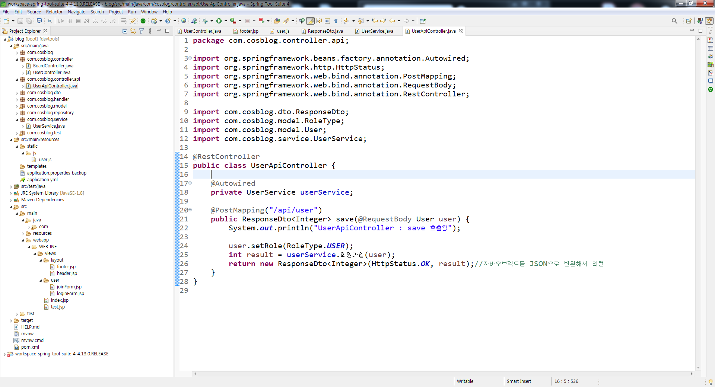Click the Step Over debug icon
The height and width of the screenshot is (387, 715).
(104, 21)
